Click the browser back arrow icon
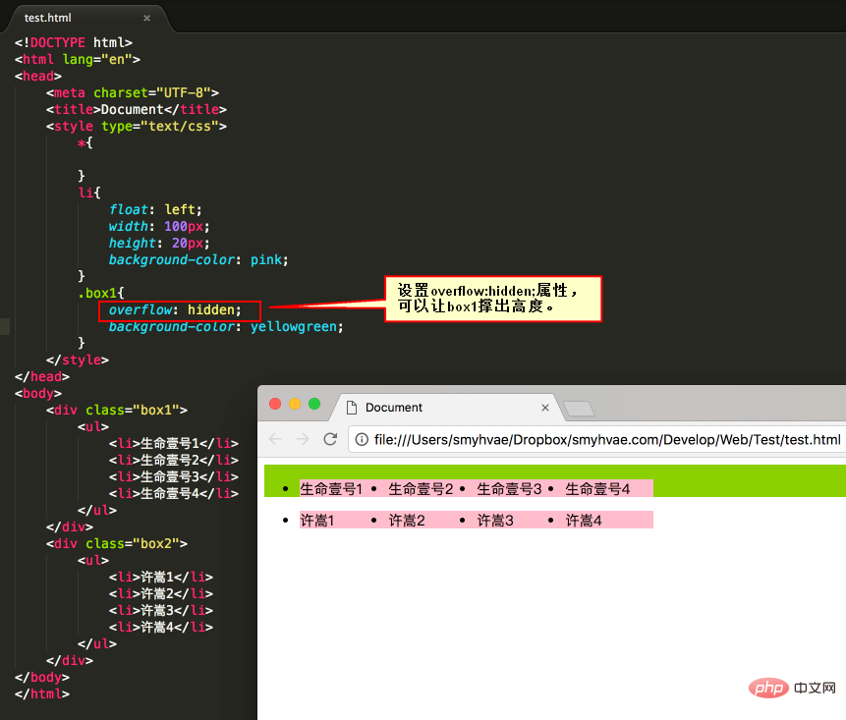846x720 pixels. (275, 439)
